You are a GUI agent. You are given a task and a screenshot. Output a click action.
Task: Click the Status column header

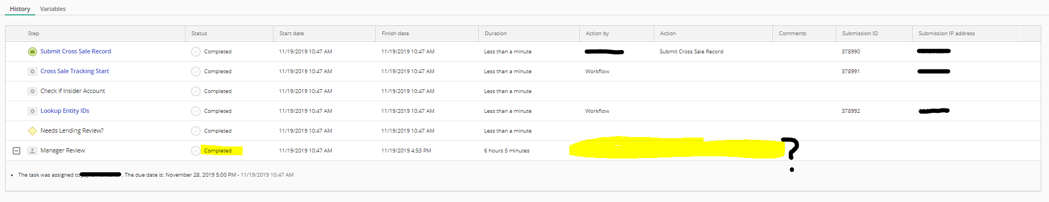199,34
